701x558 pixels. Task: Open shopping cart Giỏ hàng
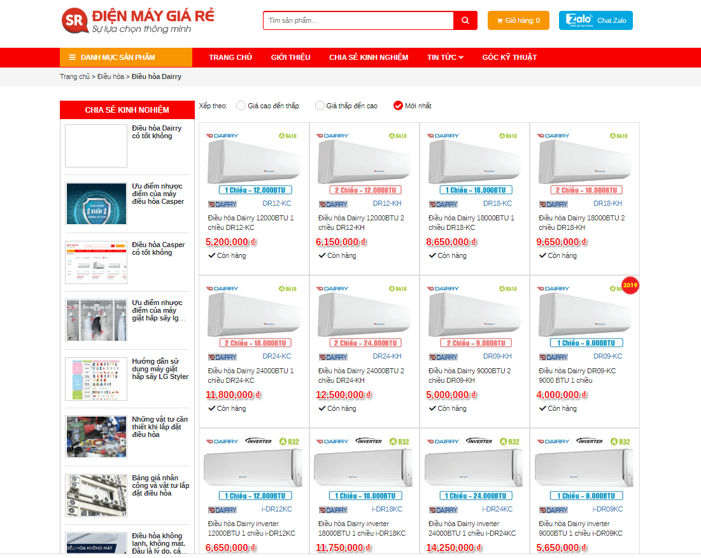pyautogui.click(x=518, y=20)
